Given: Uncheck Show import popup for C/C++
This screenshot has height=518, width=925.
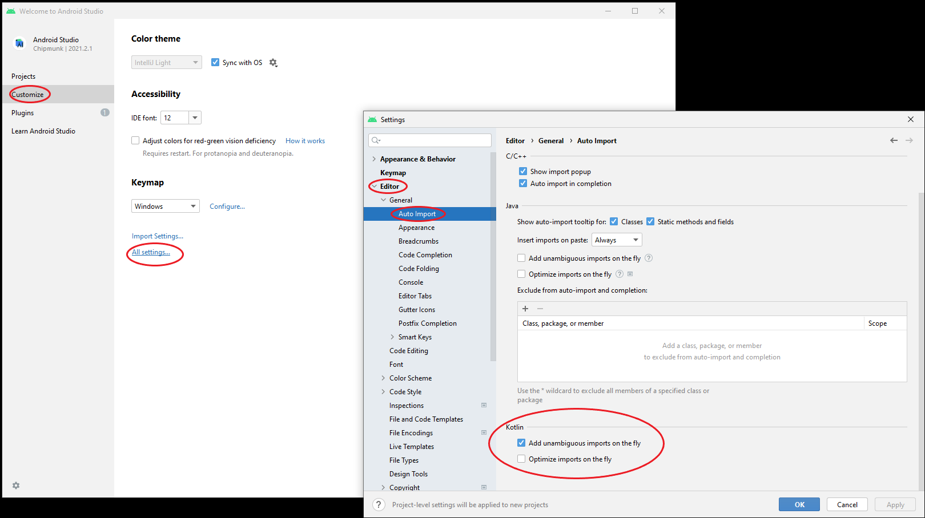Looking at the screenshot, I should [523, 172].
